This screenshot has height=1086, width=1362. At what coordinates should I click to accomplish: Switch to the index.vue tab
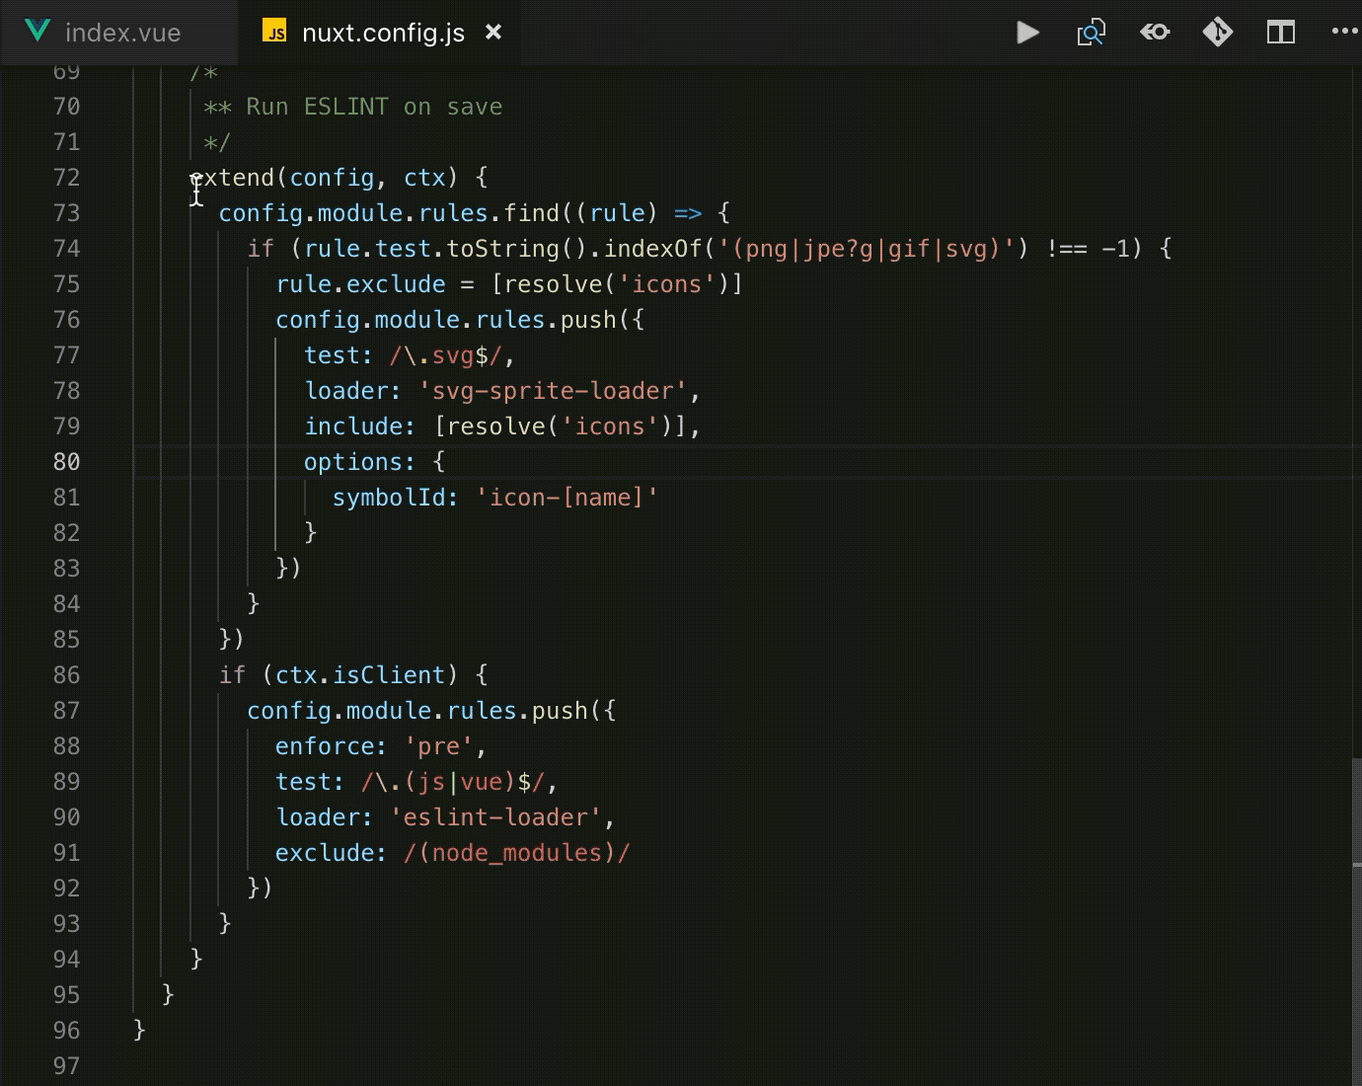click(118, 33)
